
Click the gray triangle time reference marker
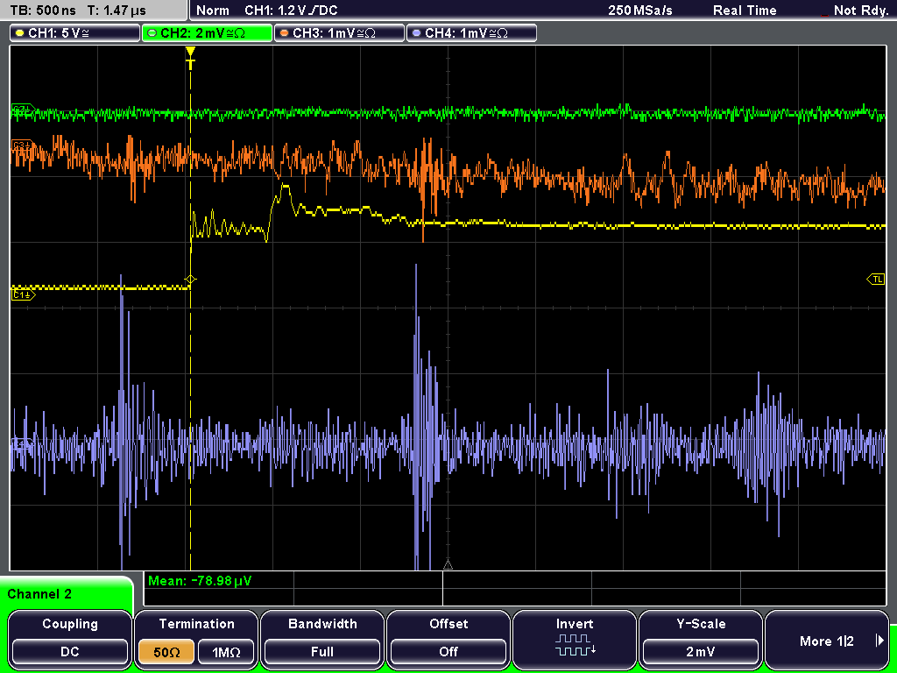click(x=448, y=565)
